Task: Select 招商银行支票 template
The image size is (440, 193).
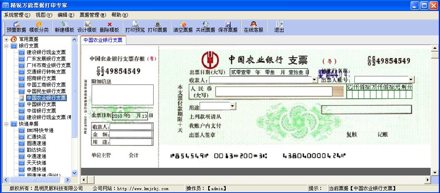Action: pos(41,78)
